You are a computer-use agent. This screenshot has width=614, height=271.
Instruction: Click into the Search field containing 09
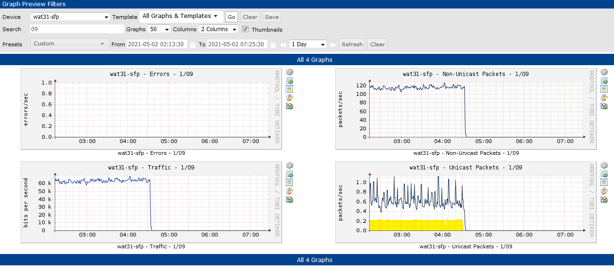pyautogui.click(x=77, y=29)
